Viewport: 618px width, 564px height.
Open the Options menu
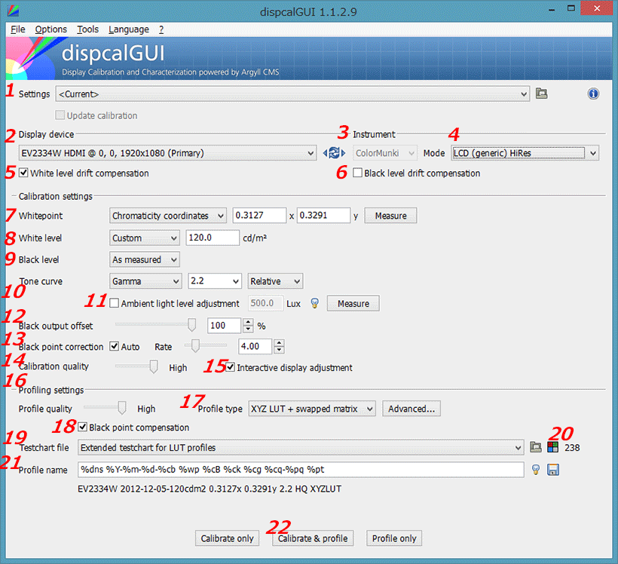[50, 29]
